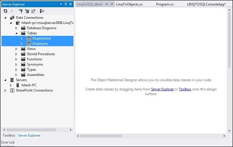Click the rightmost Server Explorer toolbar icon
This screenshot has height=147, width=233.
pyautogui.click(x=42, y=11)
